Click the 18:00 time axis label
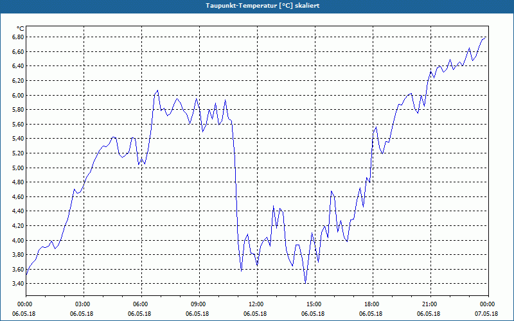514x321 pixels. 373,304
